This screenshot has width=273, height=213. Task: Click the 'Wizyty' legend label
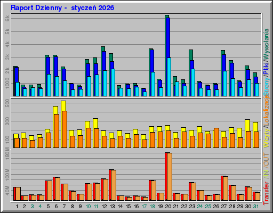pos(267,138)
